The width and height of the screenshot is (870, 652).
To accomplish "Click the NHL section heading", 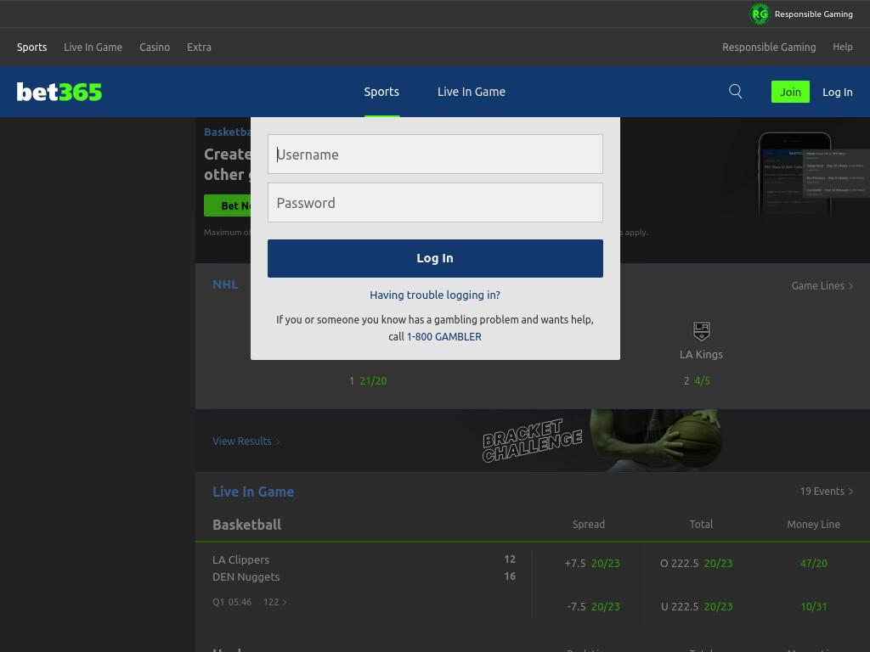I will pyautogui.click(x=225, y=284).
